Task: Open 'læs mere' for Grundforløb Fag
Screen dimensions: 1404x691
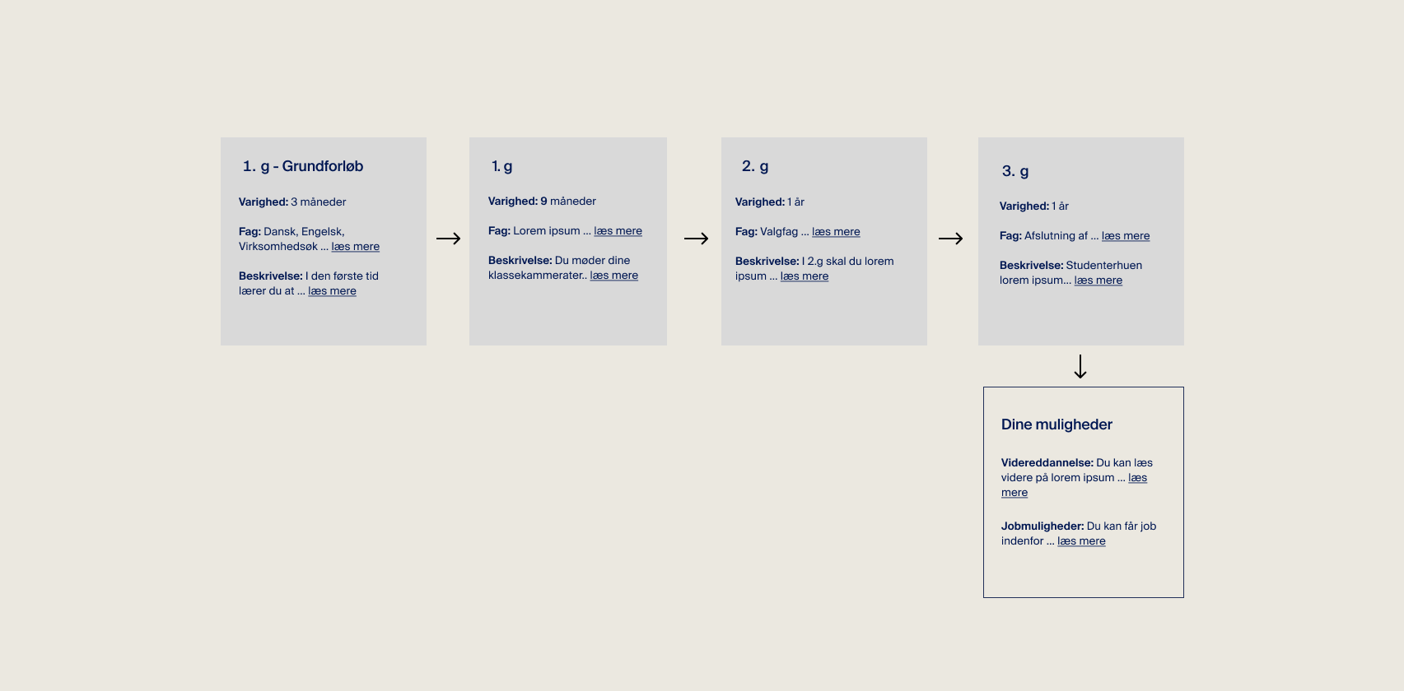Action: (355, 247)
